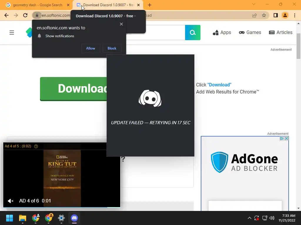The height and width of the screenshot is (225, 301).
Task: Click the page vertical scrollbar thumb
Action: 298,46
